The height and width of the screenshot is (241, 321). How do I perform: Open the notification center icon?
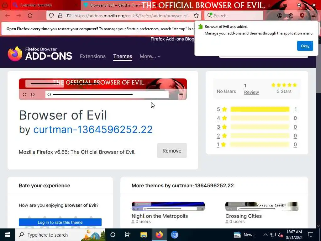pos(311,235)
